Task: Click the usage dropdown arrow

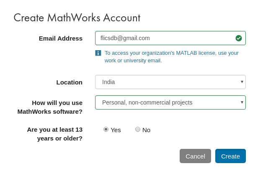Action: [x=242, y=102]
